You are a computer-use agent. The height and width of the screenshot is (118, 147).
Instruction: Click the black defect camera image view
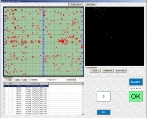point(114,36)
